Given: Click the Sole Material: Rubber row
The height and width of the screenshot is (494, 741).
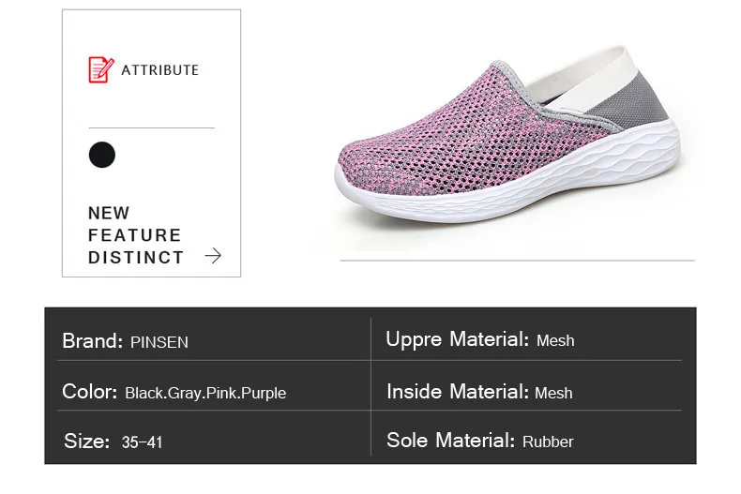Looking at the screenshot, I should click(526, 441).
